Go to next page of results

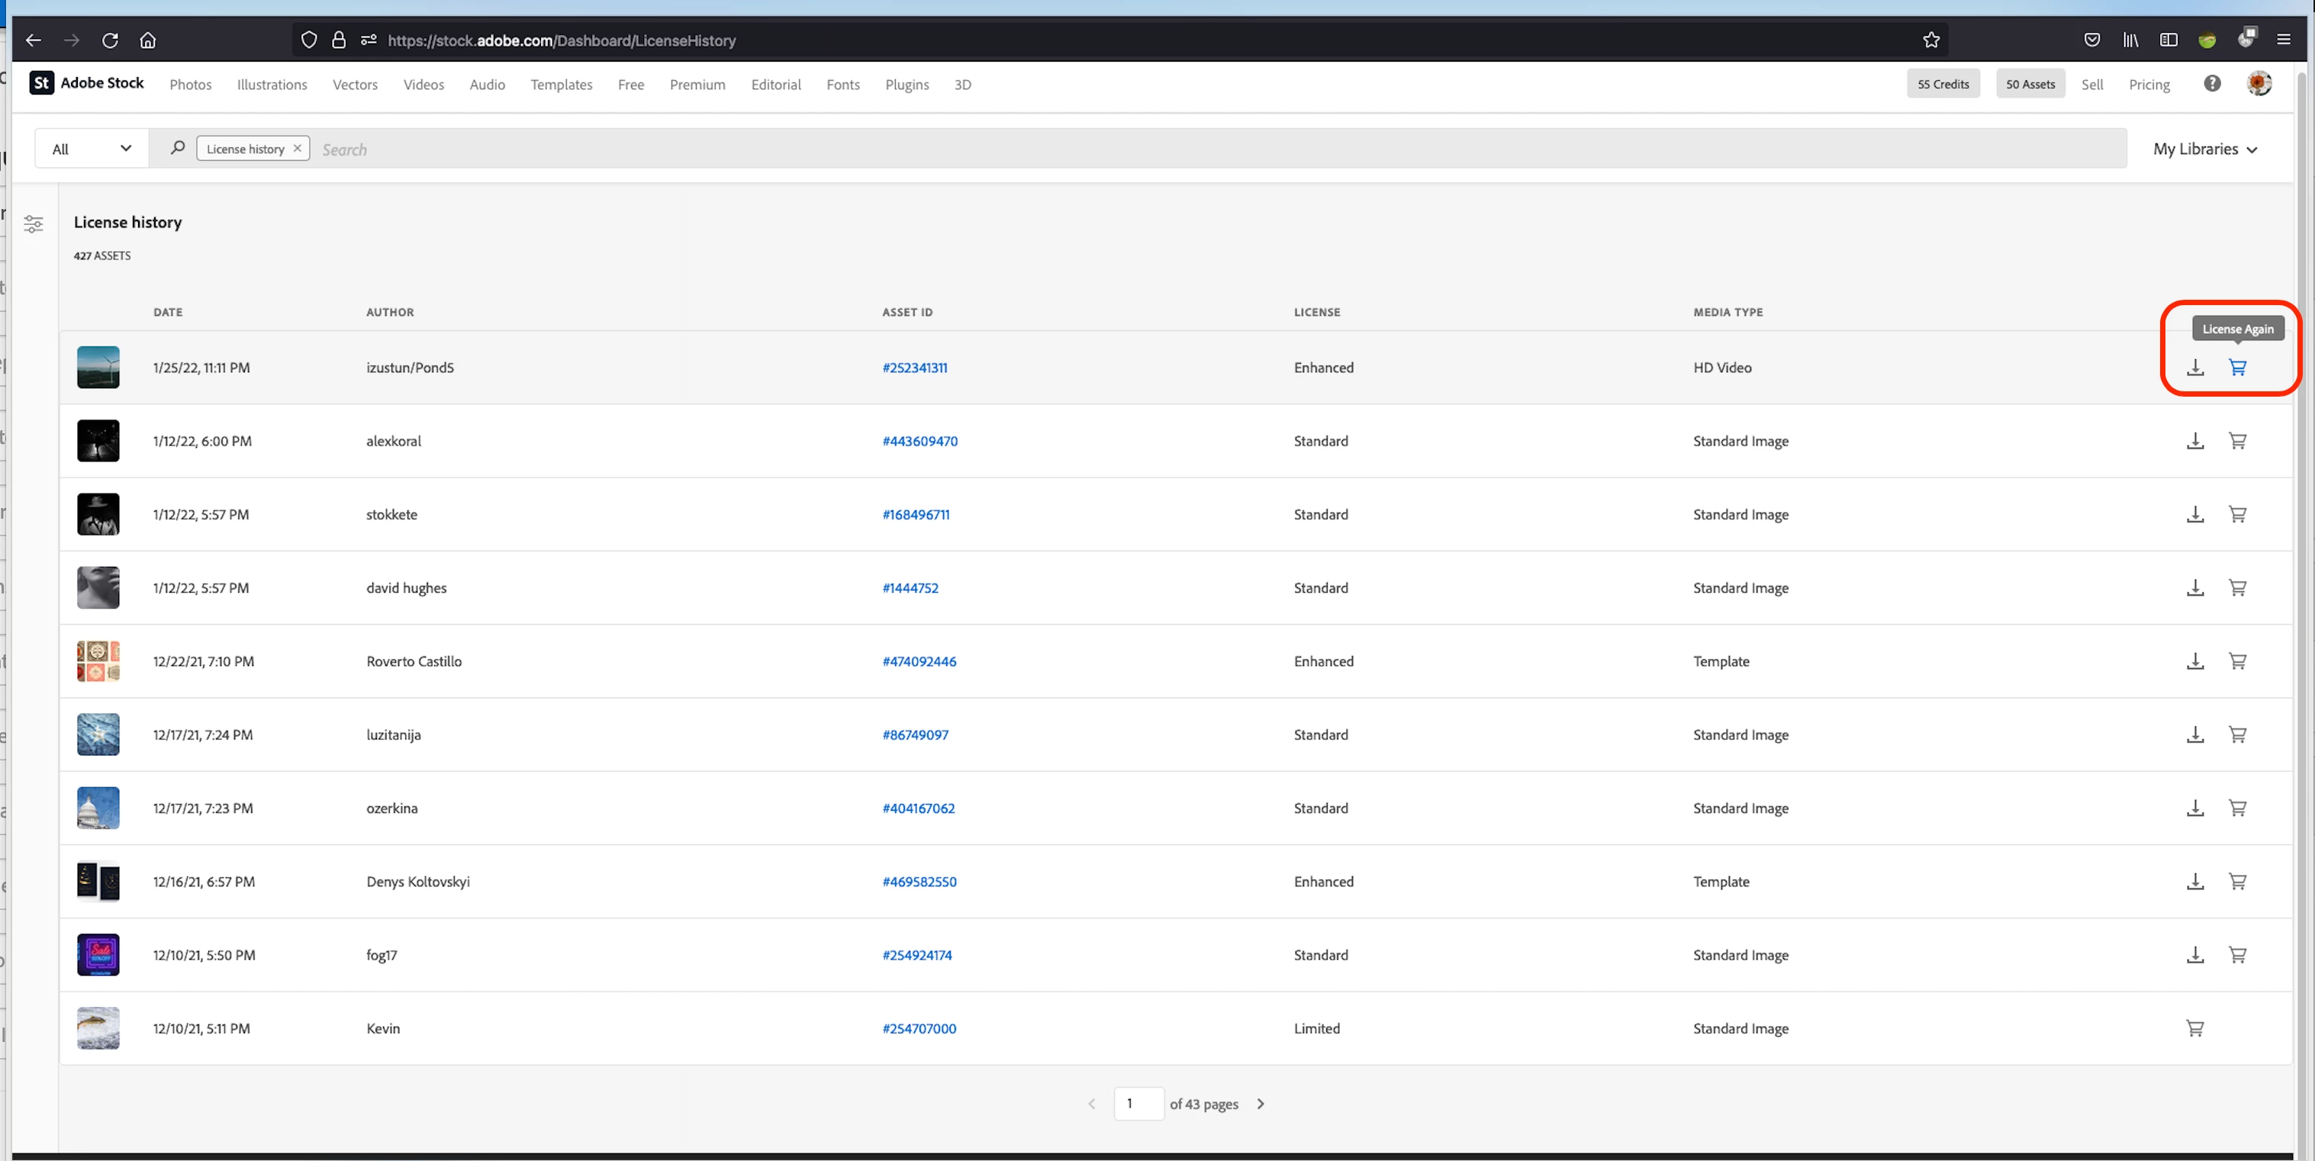point(1260,1104)
